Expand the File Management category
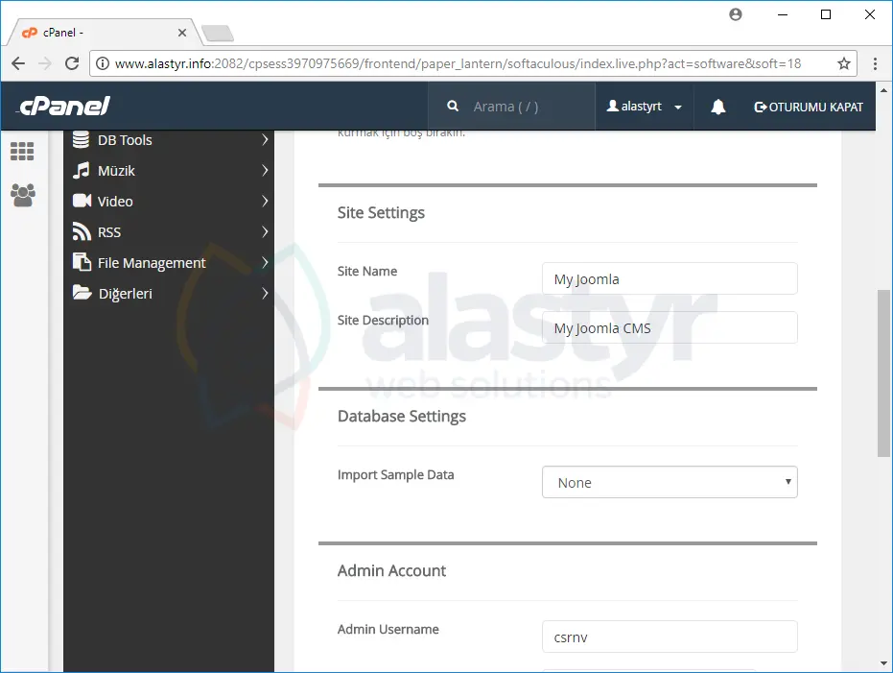 265,263
